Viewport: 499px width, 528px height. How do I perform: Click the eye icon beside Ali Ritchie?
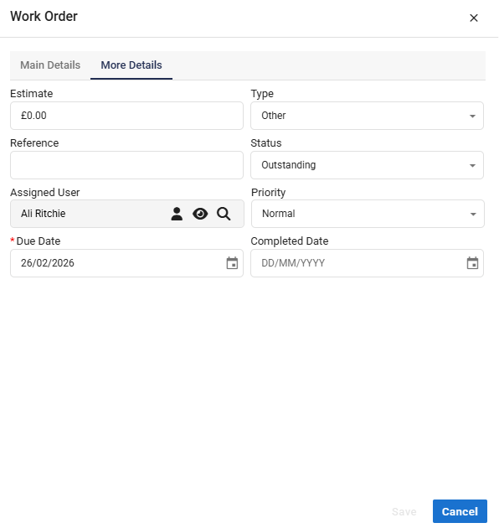click(x=200, y=214)
